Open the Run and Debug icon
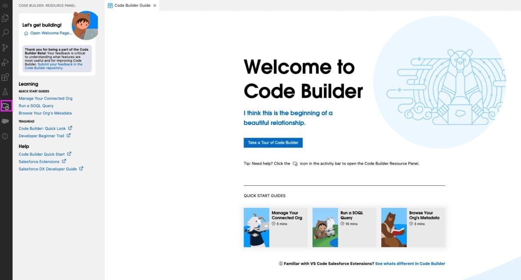521x280 pixels. click(5, 62)
